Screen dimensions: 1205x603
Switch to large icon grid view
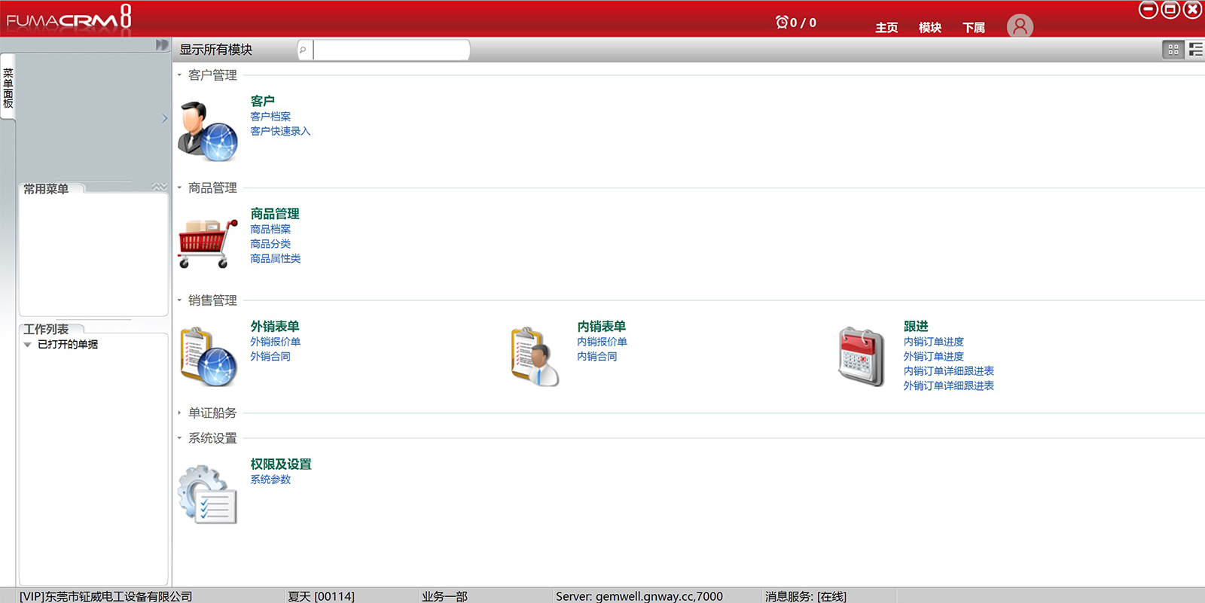[1173, 50]
